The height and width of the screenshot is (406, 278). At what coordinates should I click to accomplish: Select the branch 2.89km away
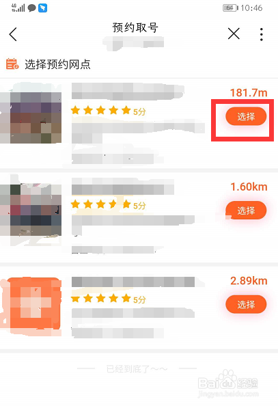(x=246, y=304)
